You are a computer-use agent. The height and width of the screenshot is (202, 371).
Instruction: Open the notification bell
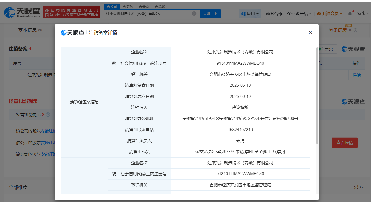coord(350,14)
